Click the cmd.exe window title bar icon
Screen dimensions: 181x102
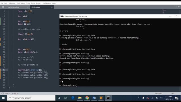tap(62, 16)
